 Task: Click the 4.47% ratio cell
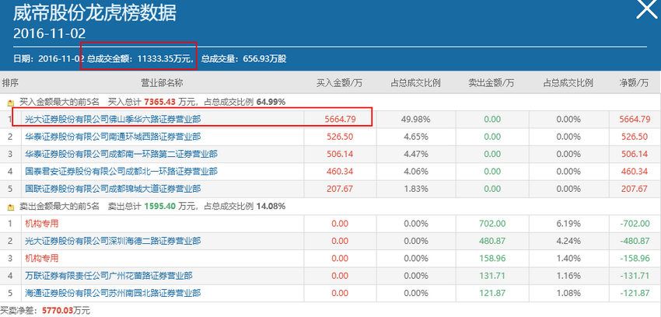coord(416,154)
